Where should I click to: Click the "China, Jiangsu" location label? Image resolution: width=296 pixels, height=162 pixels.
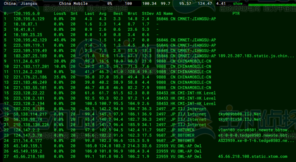coord(20,3)
